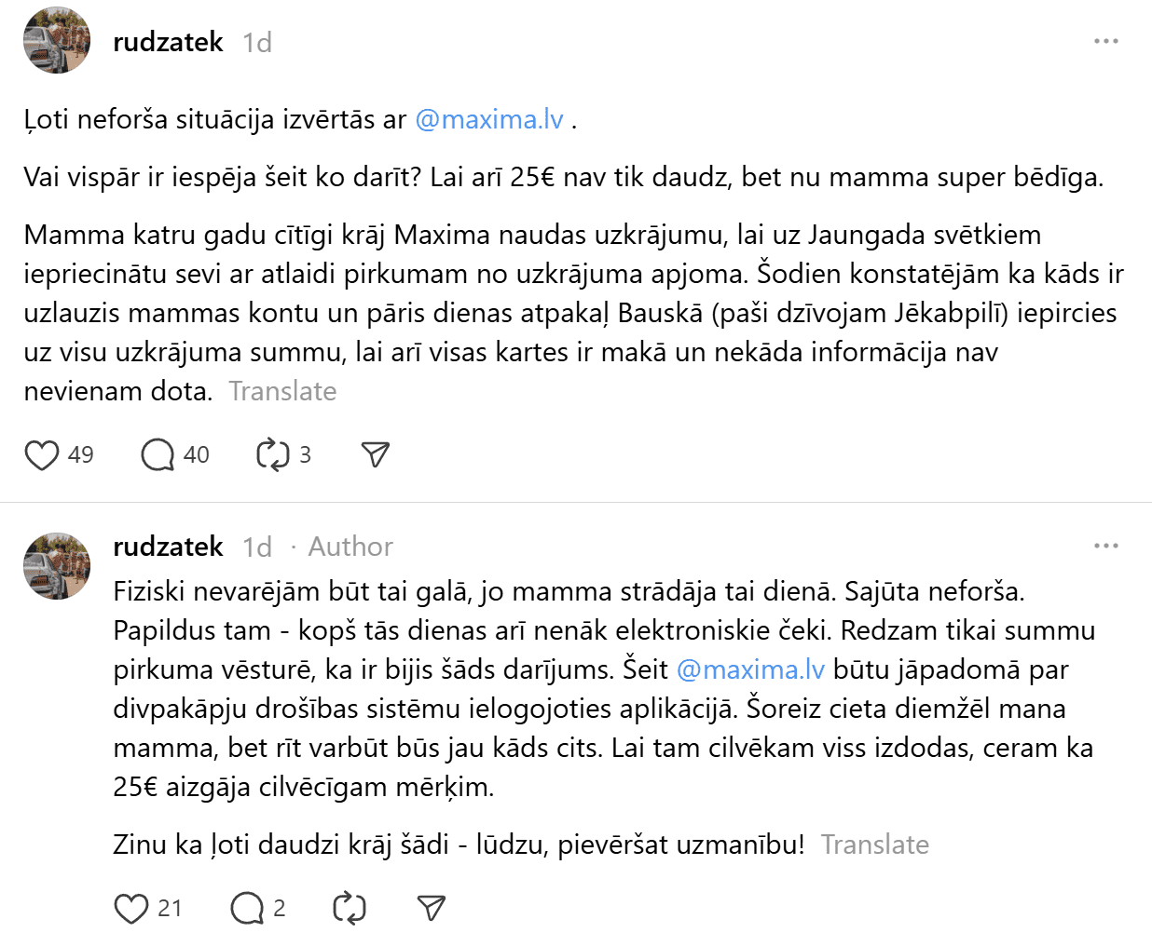Viewport: 1152px width, 946px height.
Task: Share the author's reply via send icon
Action: coord(431,908)
